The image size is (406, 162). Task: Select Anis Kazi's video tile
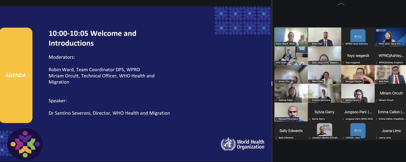click(390, 74)
